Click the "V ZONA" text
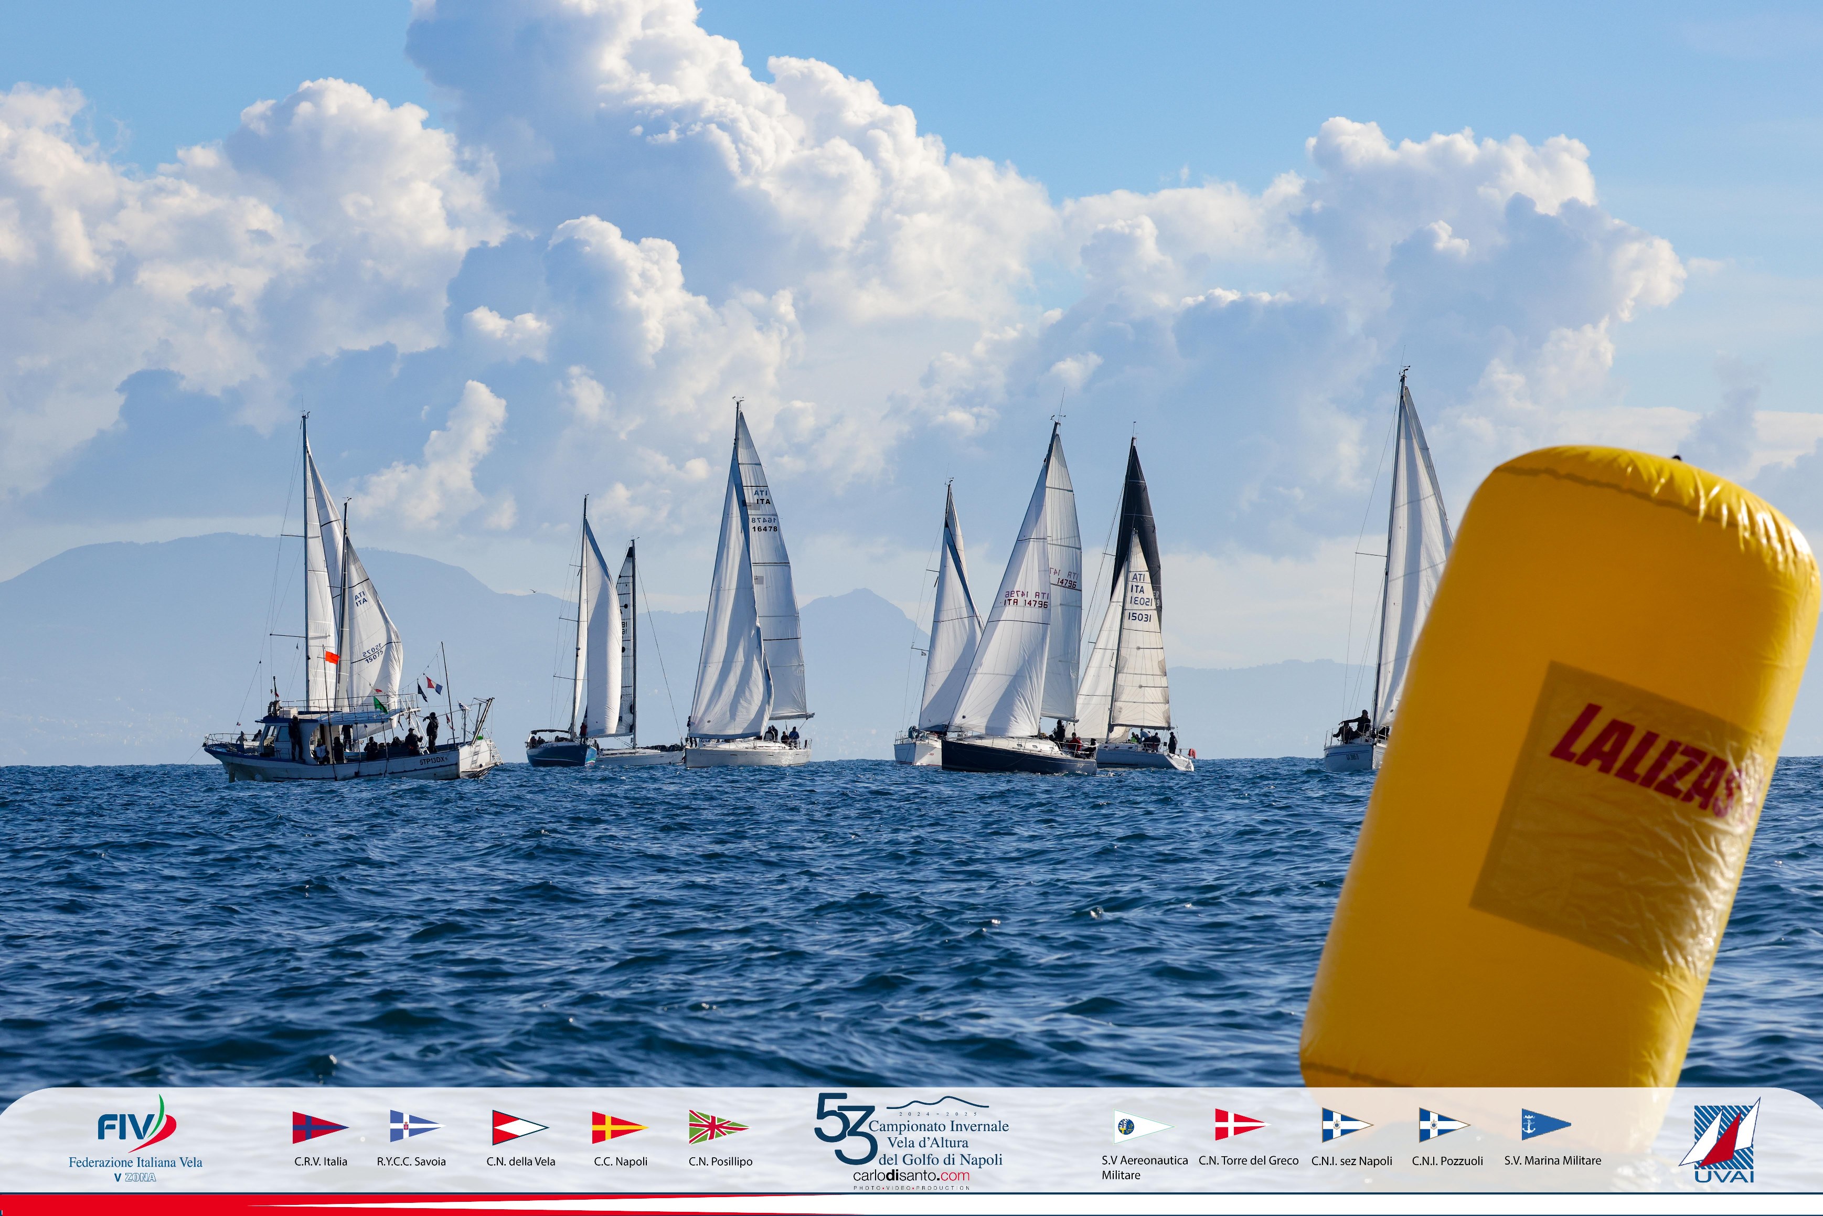This screenshot has width=1823, height=1216. (x=135, y=1177)
